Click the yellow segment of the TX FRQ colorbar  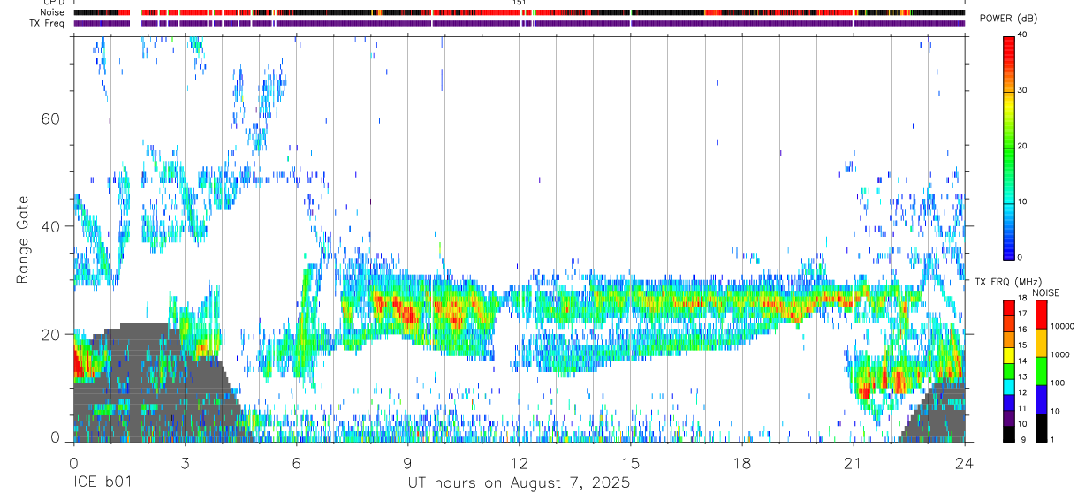1009,354
